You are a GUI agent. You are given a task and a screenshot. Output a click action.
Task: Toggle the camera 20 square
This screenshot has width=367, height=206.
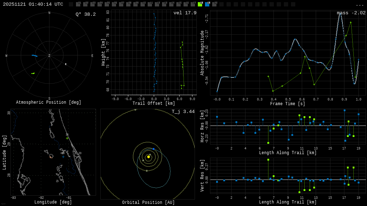click(x=214, y=5)
